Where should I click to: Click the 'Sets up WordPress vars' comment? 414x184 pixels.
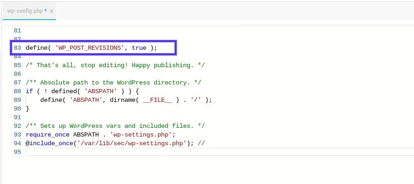pyautogui.click(x=115, y=126)
